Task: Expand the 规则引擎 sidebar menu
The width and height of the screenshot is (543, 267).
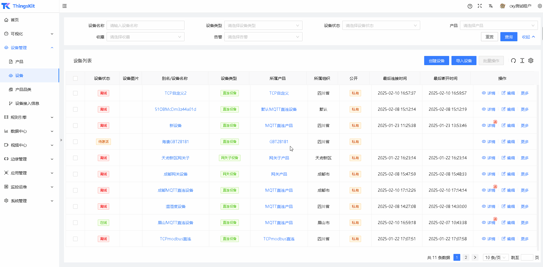Action: point(28,117)
